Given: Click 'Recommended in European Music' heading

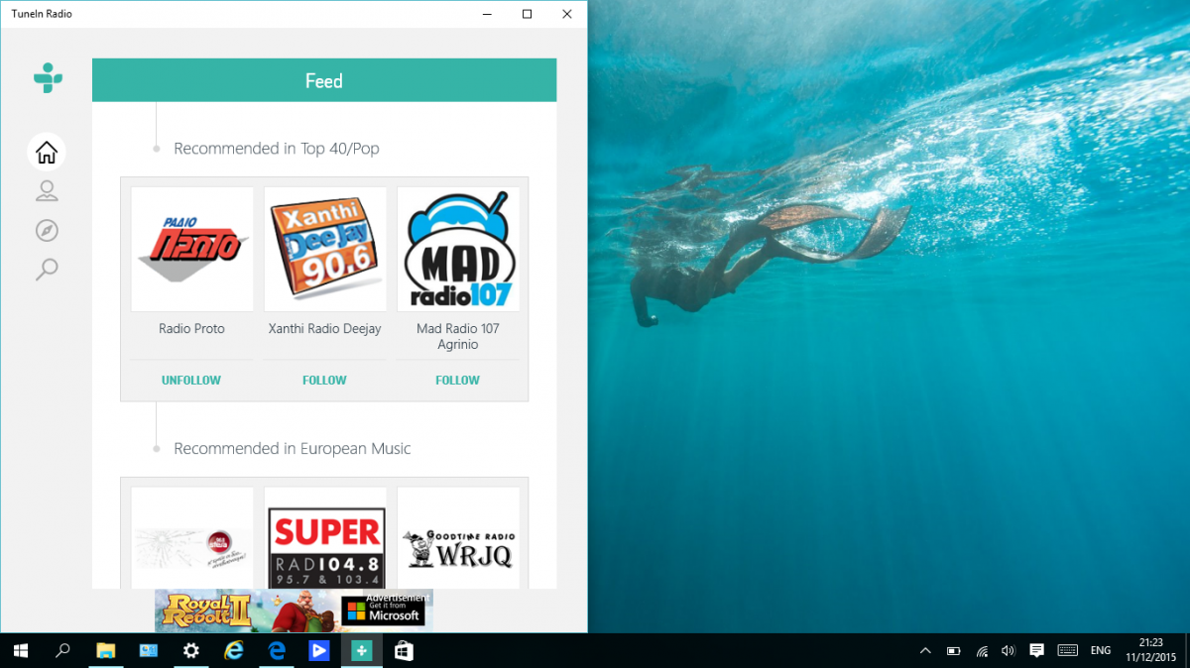Looking at the screenshot, I should (293, 448).
